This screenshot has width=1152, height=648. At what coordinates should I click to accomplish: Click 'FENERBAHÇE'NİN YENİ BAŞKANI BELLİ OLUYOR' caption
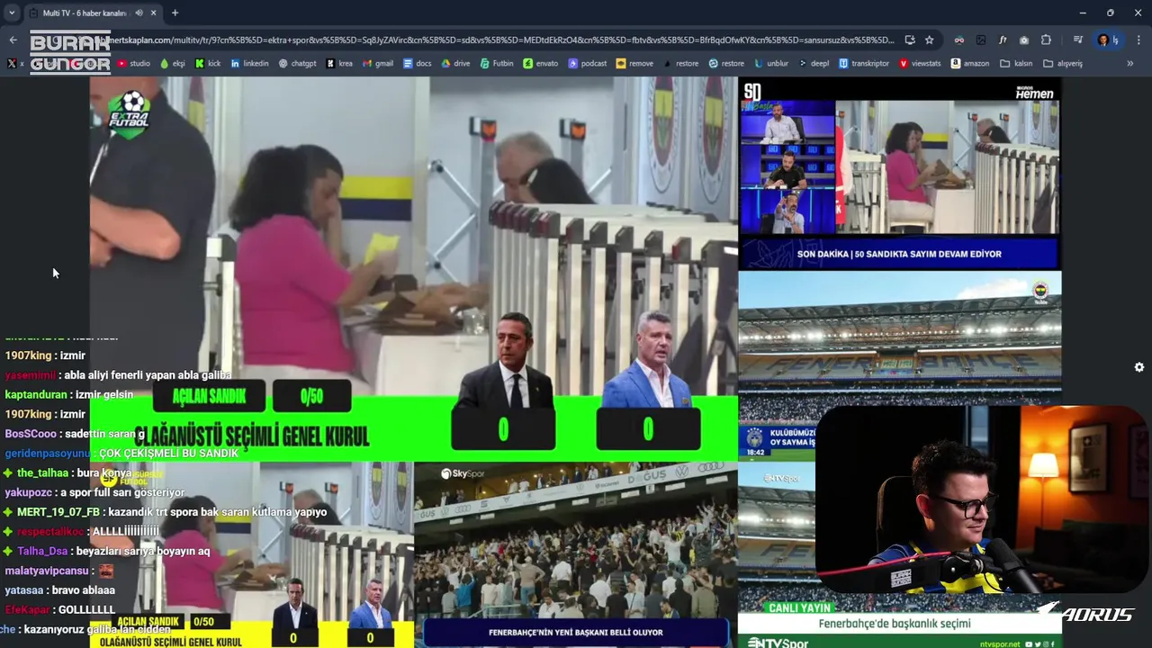(x=576, y=633)
